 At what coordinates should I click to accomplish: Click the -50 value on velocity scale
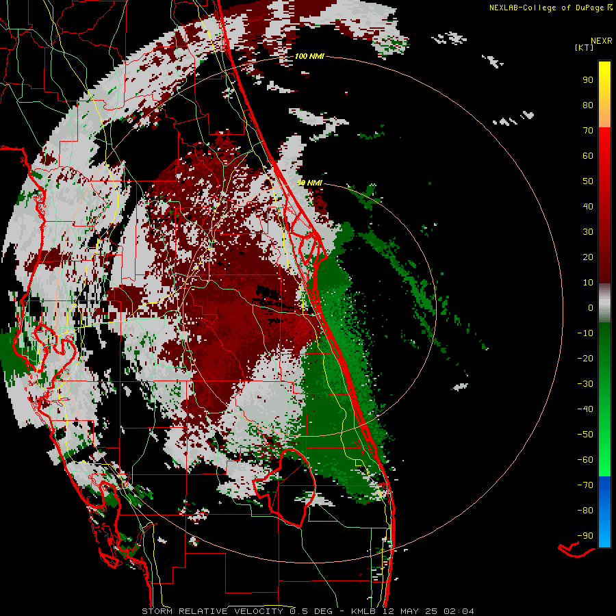pos(585,435)
